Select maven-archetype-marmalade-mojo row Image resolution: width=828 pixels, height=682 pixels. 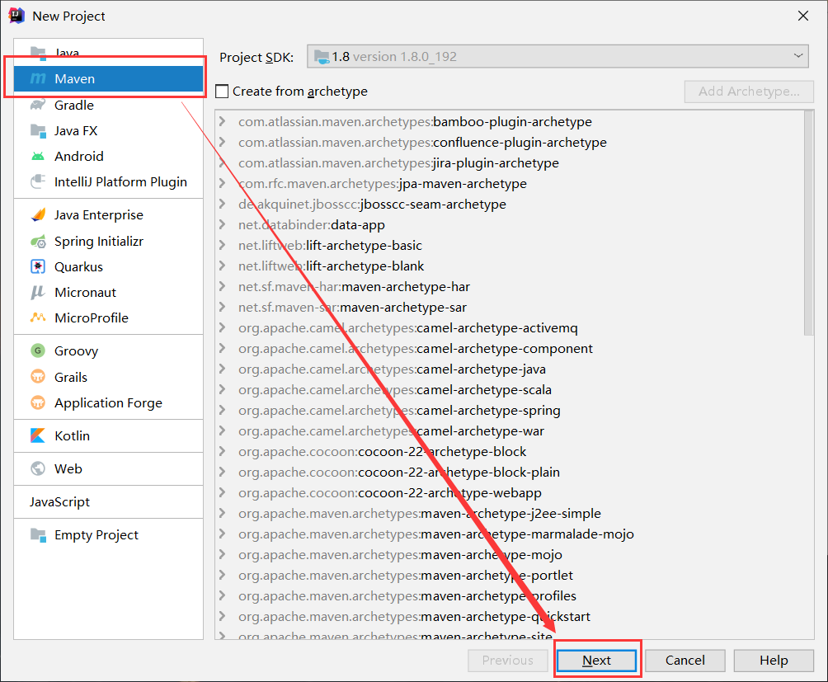[509, 534]
